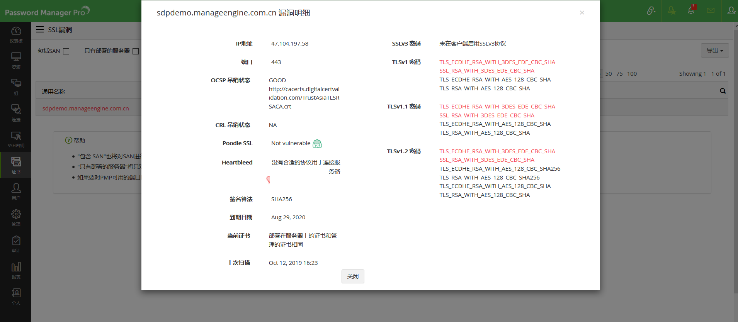Click the Heartbleed broken heart icon
This screenshot has height=322, width=738.
pos(268,180)
